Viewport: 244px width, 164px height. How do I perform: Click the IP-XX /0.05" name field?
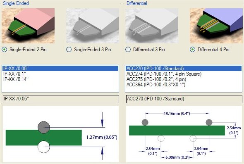click(x=61, y=99)
